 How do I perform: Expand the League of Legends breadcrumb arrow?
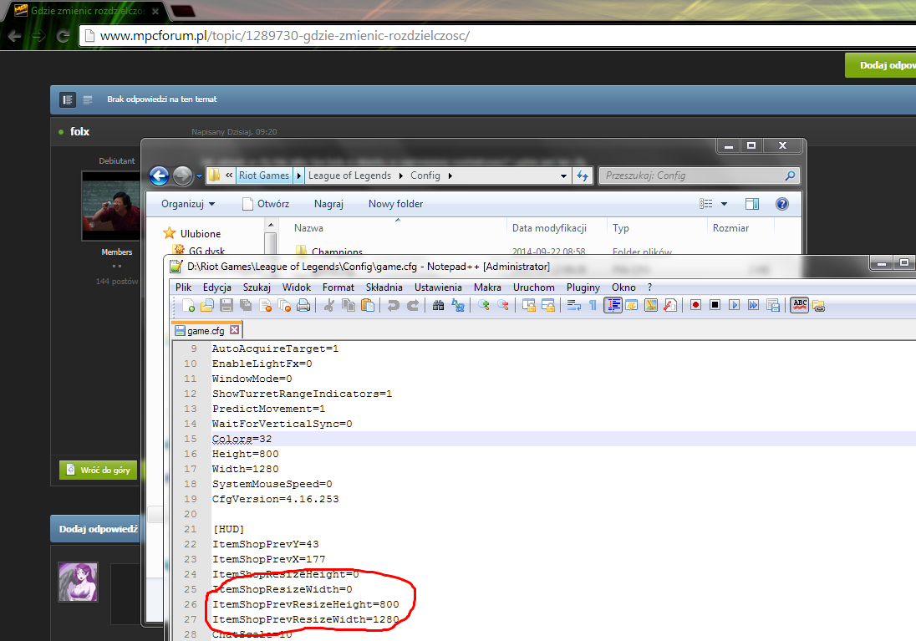pos(401,176)
